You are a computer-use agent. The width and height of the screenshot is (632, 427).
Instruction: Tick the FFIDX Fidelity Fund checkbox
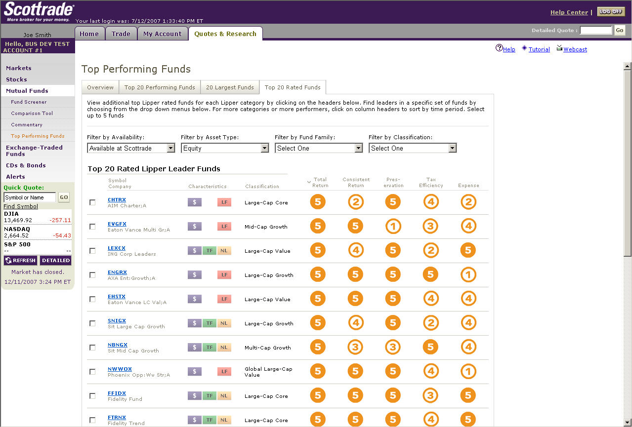[92, 396]
